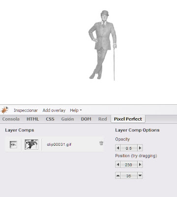The height and width of the screenshot is (197, 177).
Task: Click the clip00031.gif overlay thumbnail
Action: (x=31, y=144)
